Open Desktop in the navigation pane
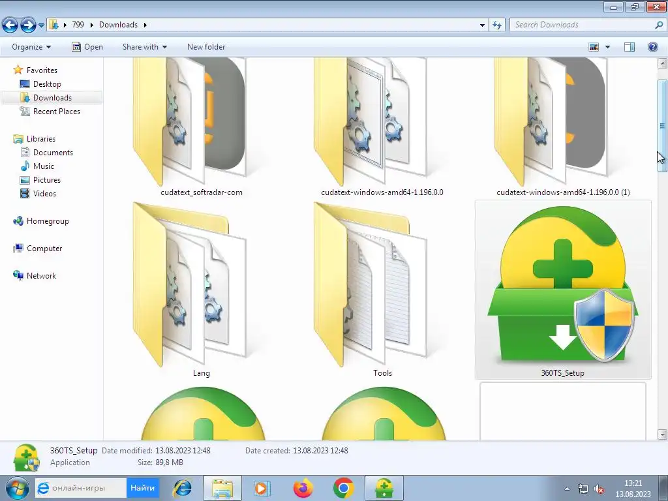This screenshot has width=668, height=501. pos(47,84)
